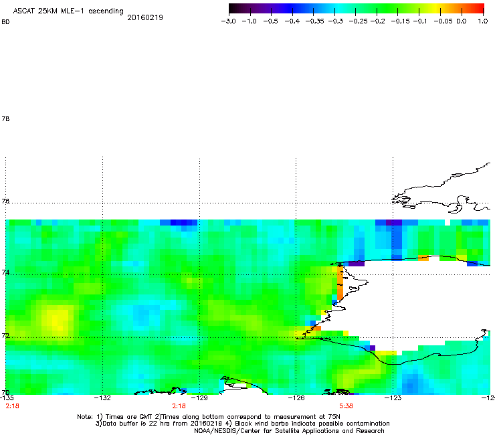Click the -0.35 color scale label
The width and height of the screenshot is (495, 435).
[x=315, y=21]
